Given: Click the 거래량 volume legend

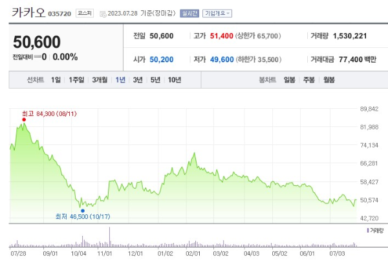Looking at the screenshot, I should pos(375,231).
